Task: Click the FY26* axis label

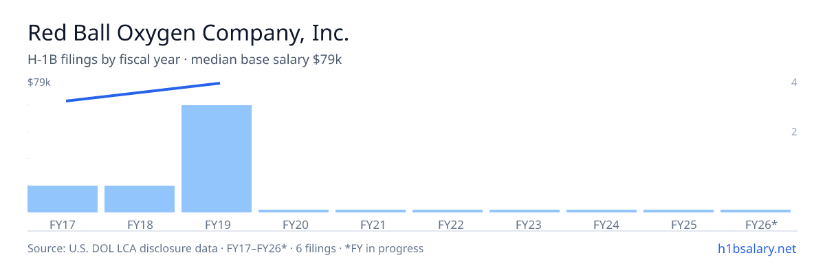Action: click(x=761, y=225)
